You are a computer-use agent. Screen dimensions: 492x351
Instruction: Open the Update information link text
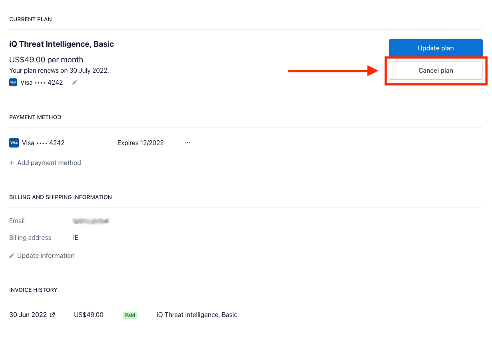coord(46,255)
